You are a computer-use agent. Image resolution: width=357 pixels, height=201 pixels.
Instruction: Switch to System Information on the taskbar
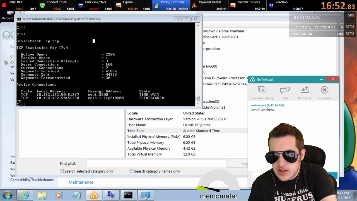(x=111, y=195)
